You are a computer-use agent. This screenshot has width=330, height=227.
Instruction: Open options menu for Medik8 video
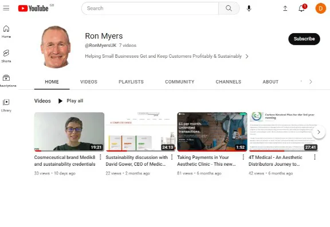pos(100,157)
